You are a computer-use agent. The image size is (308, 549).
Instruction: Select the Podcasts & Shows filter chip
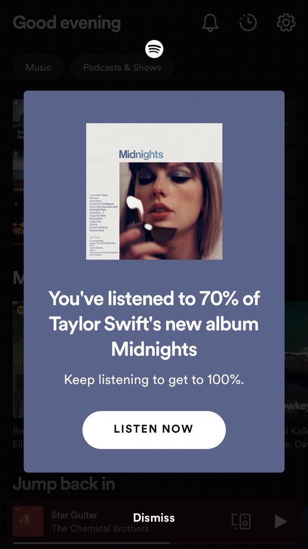pos(122,67)
